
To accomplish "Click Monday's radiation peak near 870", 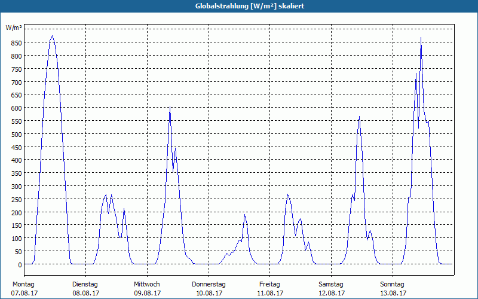I will [53, 36].
